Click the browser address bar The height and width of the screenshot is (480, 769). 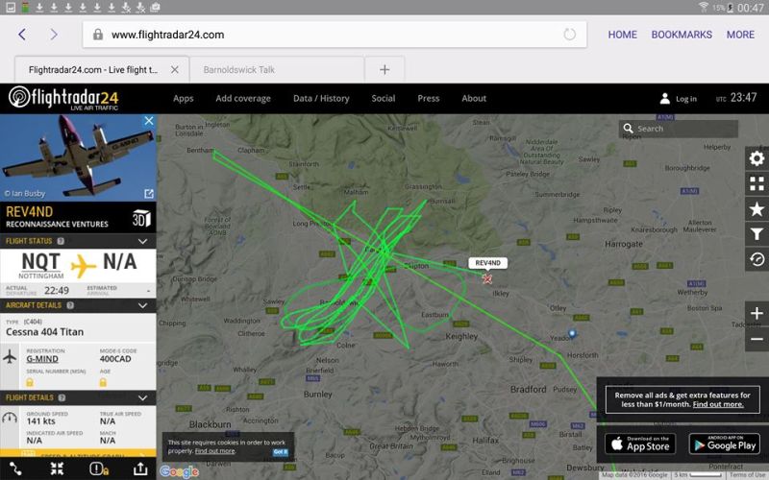point(335,35)
